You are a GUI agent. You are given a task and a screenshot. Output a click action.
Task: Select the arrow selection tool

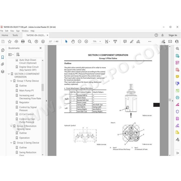66,41
